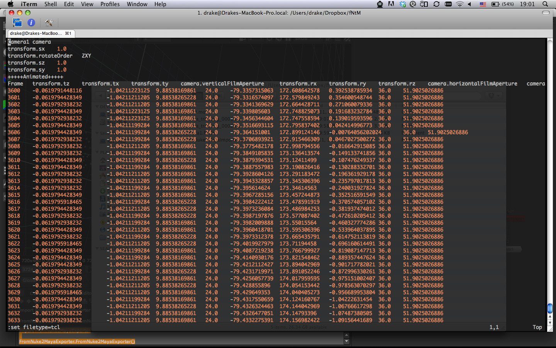Click value 174.156982422 in row 3633
556x348 pixels.
[300, 320]
